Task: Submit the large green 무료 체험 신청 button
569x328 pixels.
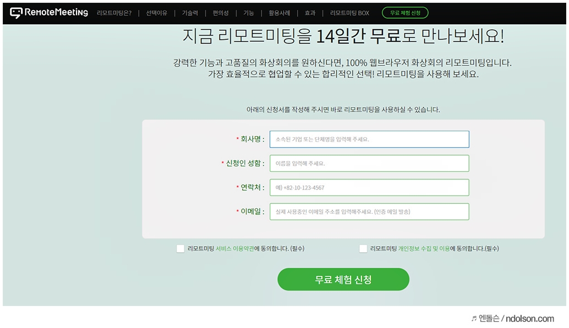Action: click(x=343, y=280)
